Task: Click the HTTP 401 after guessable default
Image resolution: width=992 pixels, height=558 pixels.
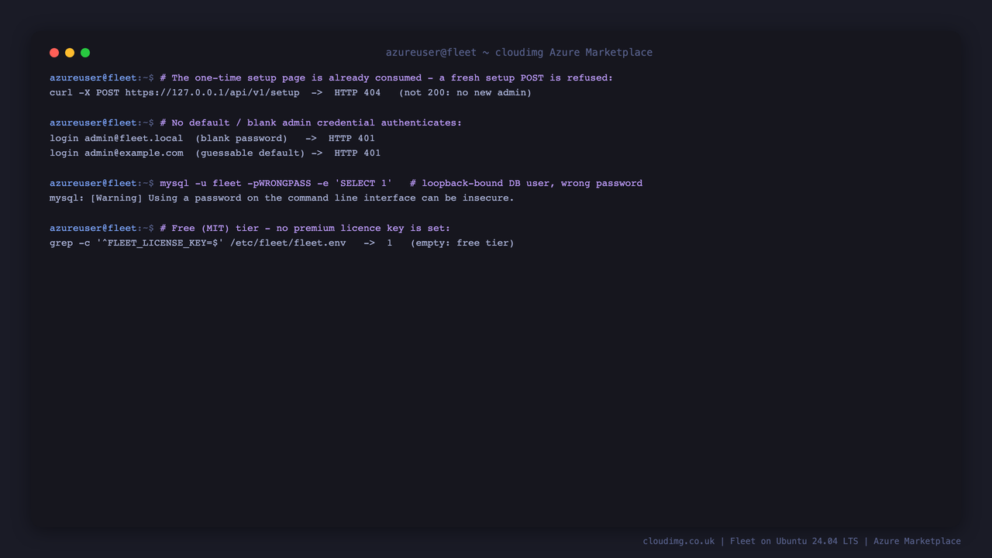Action: pyautogui.click(x=357, y=153)
